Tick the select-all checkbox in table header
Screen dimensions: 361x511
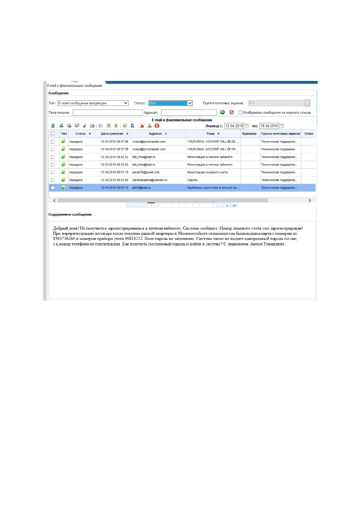click(53, 133)
